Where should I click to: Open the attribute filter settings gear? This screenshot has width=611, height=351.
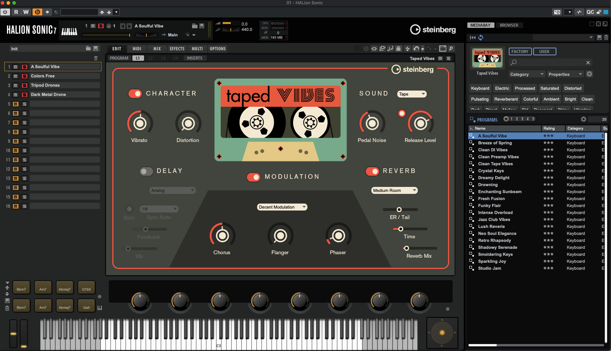(x=589, y=74)
